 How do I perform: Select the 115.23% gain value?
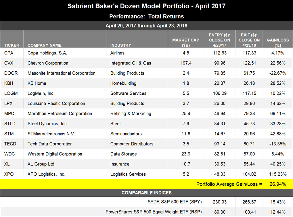pyautogui.click(x=278, y=174)
